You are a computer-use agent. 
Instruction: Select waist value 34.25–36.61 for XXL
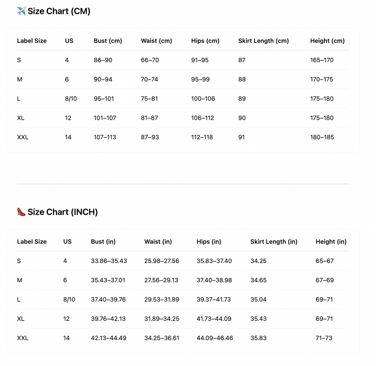tap(162, 338)
